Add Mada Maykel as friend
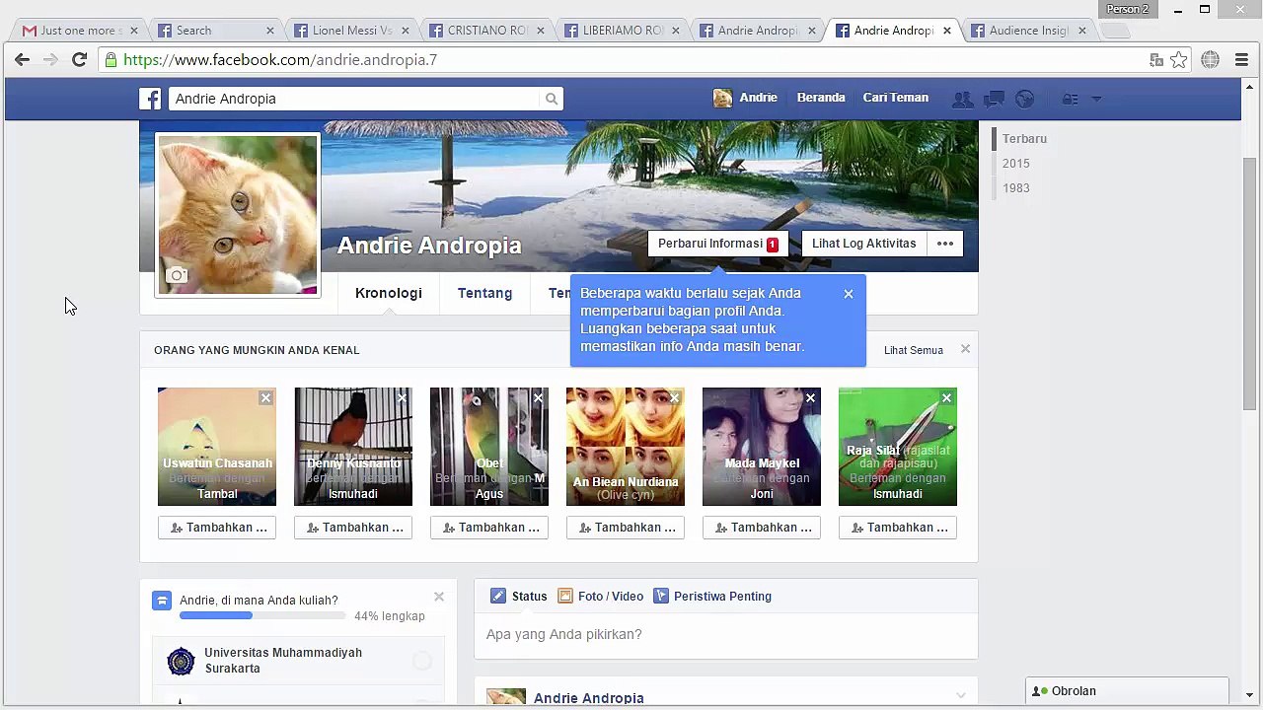This screenshot has width=1263, height=710. (x=762, y=528)
